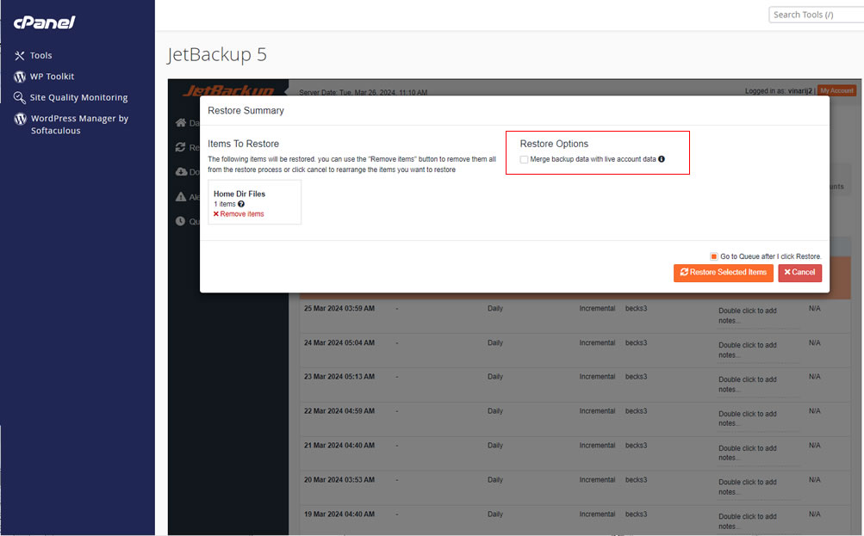Click the JetBackup Alerts warning icon
Viewport: 864px width, 536px height.
click(181, 196)
